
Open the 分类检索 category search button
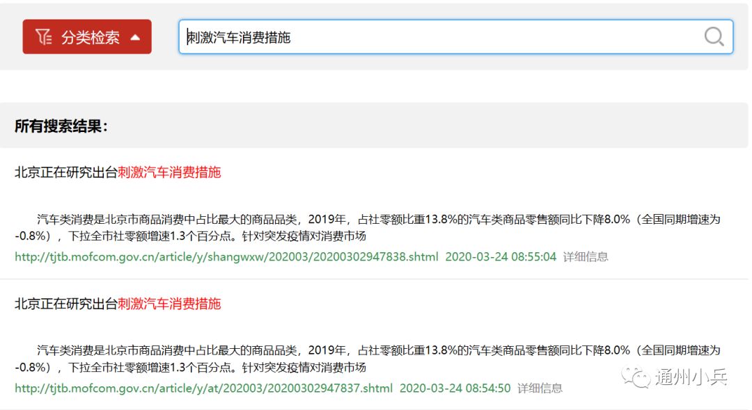(87, 37)
